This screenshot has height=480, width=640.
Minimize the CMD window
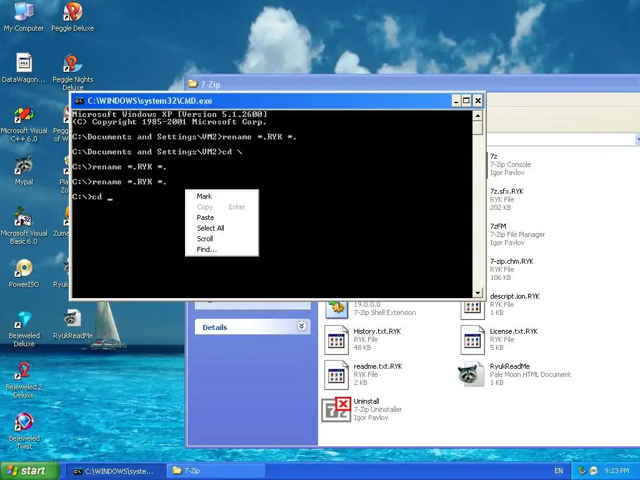pyautogui.click(x=456, y=101)
